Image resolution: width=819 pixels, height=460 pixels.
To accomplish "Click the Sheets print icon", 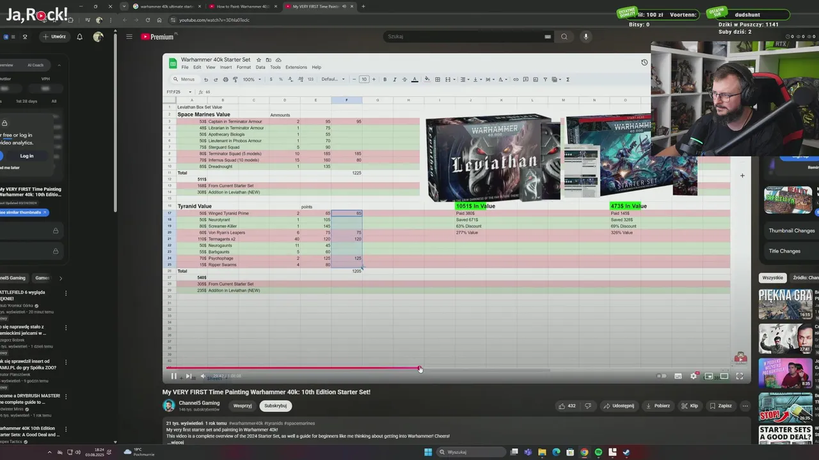I will pos(225,79).
